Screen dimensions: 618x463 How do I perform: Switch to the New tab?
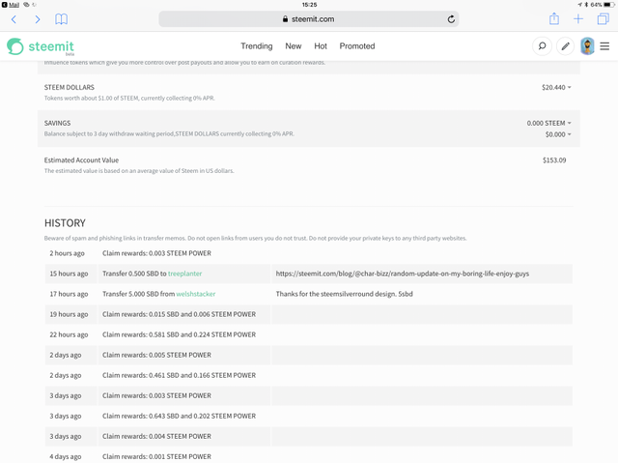pyautogui.click(x=294, y=46)
